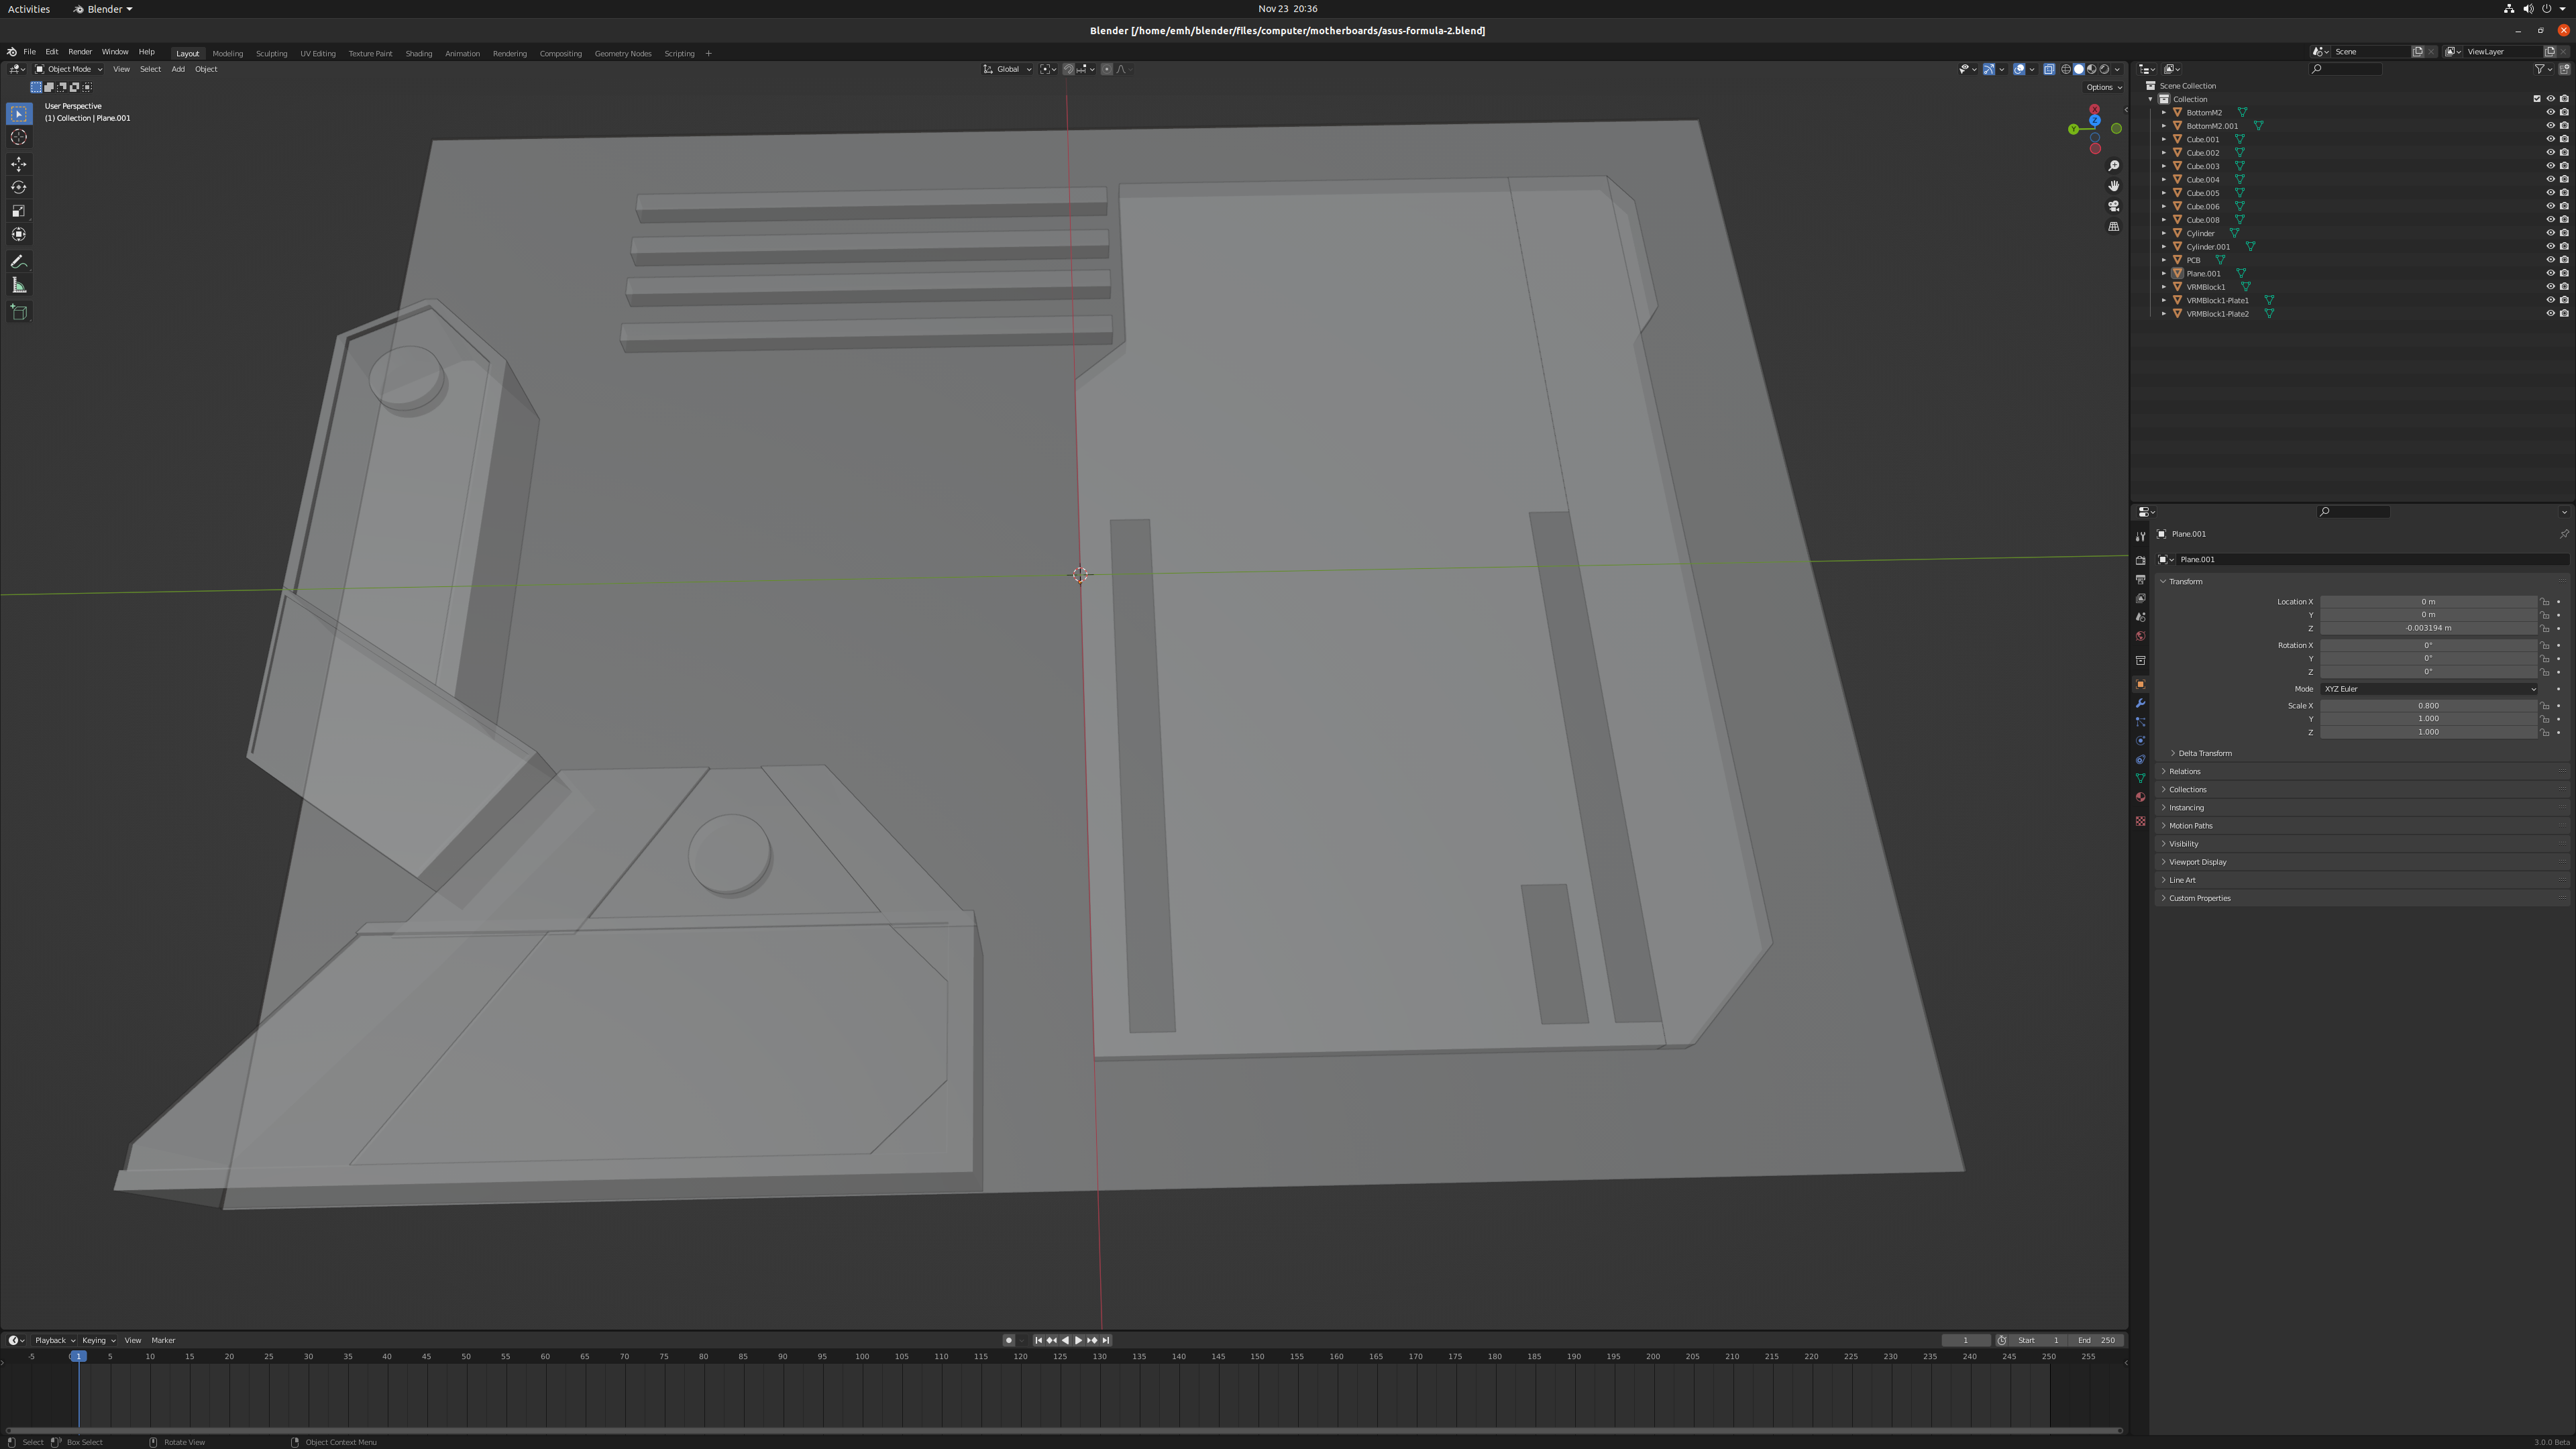
Task: Switch to the Shading workspace tab
Action: pyautogui.click(x=418, y=54)
